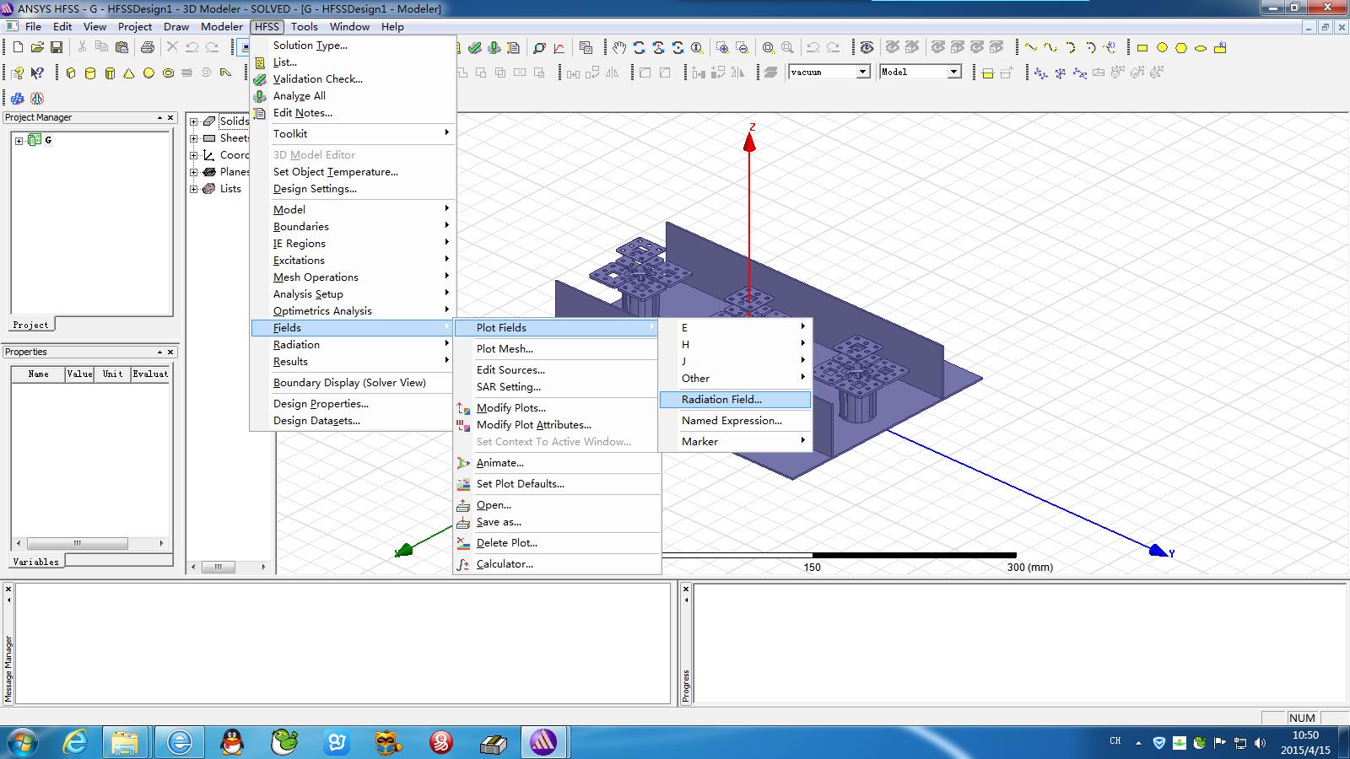The width and height of the screenshot is (1350, 759).
Task: Select Plot Mesh from Fields menu
Action: (557, 348)
